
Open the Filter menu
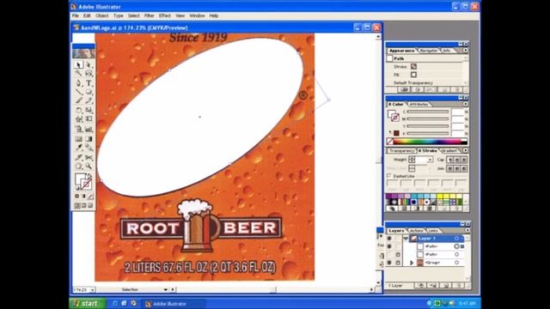(x=149, y=15)
